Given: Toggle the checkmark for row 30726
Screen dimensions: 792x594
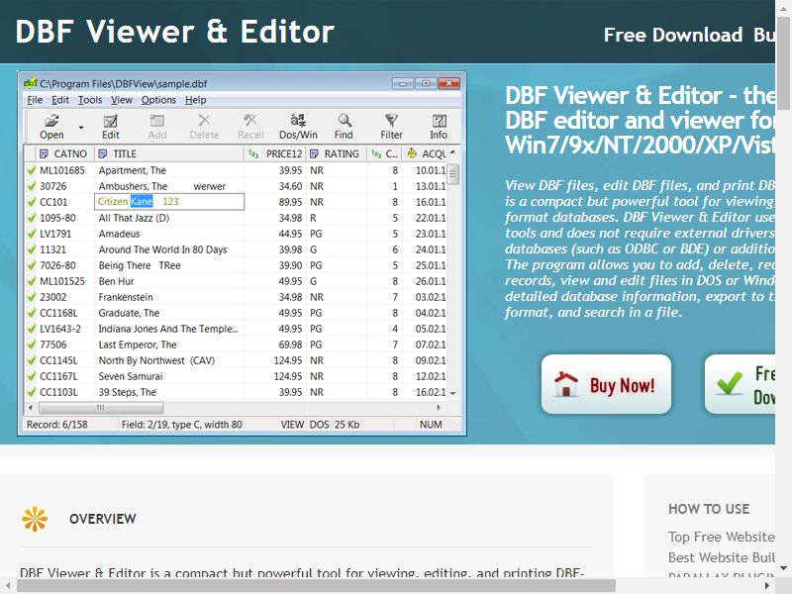Looking at the screenshot, I should 32,186.
